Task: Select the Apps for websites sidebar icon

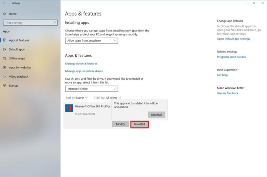Action: [x=5, y=67]
